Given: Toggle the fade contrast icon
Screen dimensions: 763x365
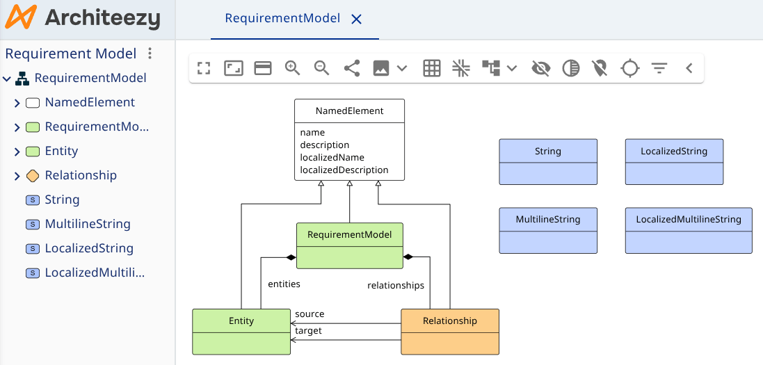Looking at the screenshot, I should pos(570,68).
